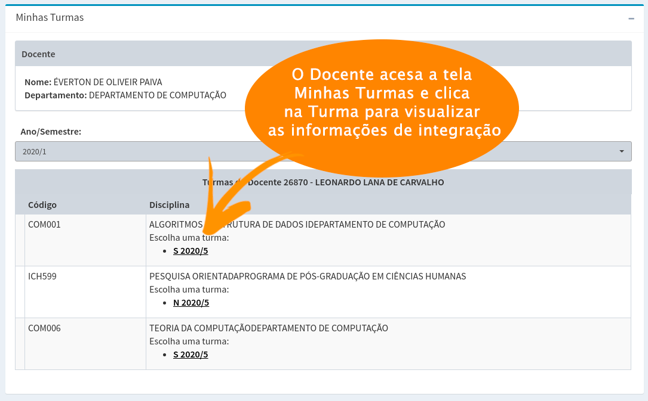Select the Código column header

coord(42,204)
